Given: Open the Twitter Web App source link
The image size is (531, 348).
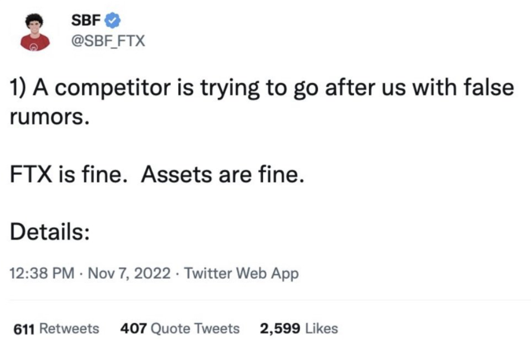Looking at the screenshot, I should [x=241, y=274].
